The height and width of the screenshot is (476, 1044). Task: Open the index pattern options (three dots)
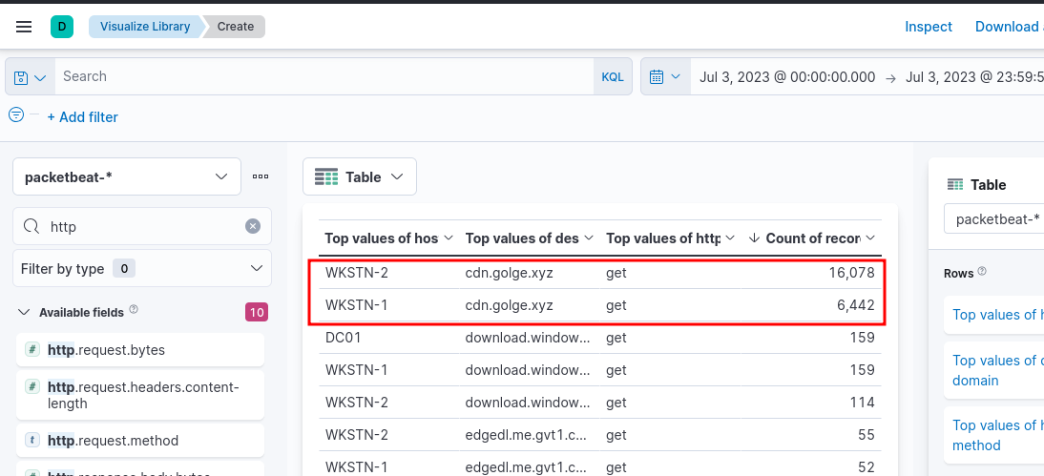261,176
